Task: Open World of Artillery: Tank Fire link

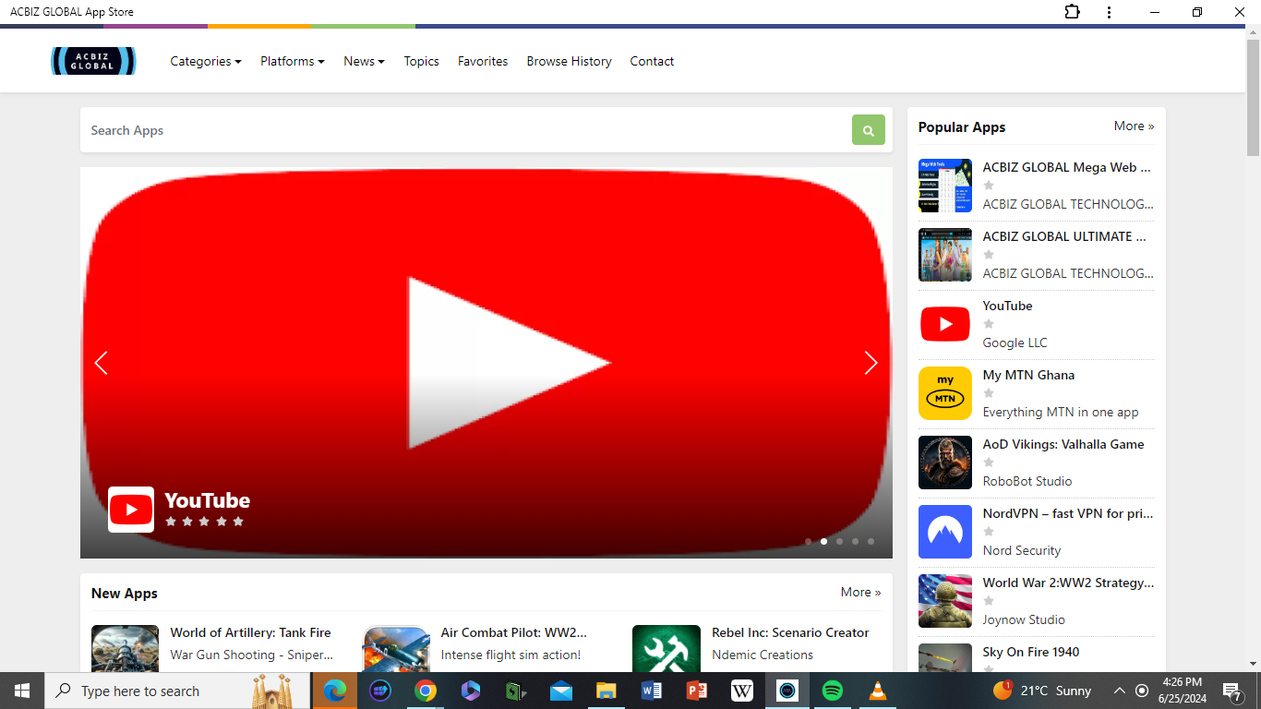Action: coord(250,632)
